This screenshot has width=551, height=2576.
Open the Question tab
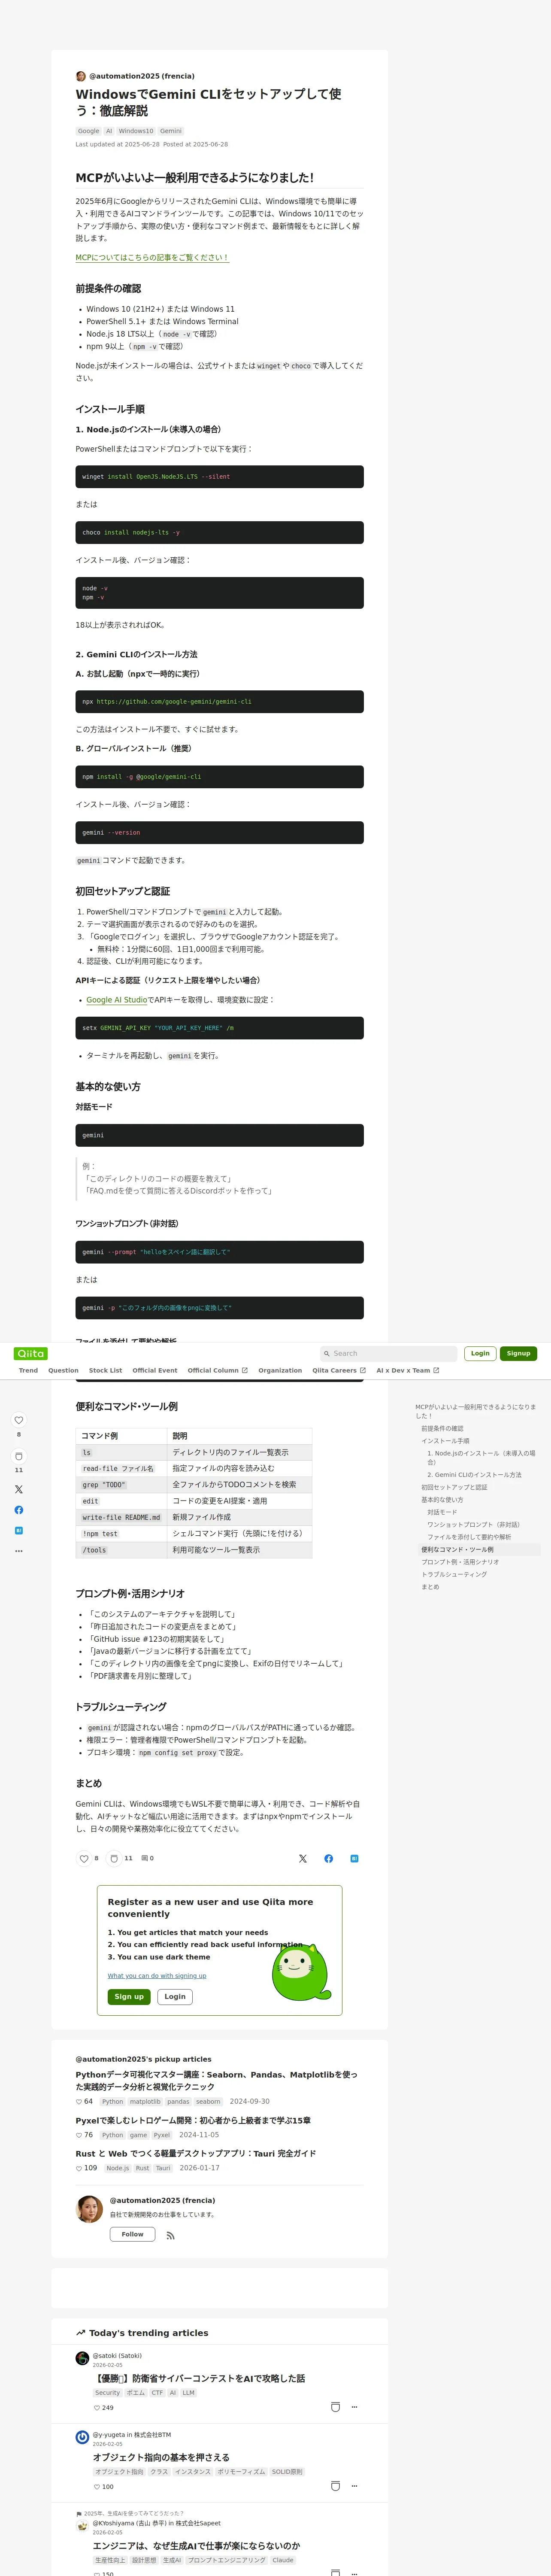[x=63, y=1370]
